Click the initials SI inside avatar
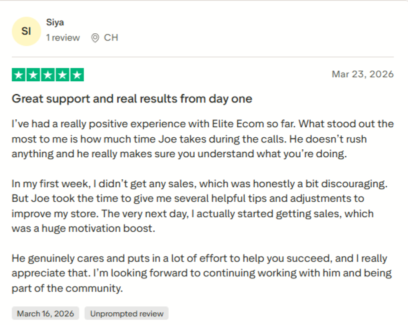 point(26,31)
